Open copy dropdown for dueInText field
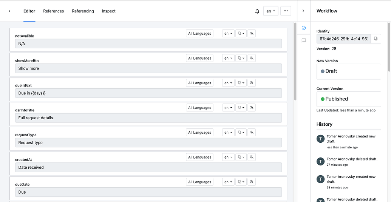This screenshot has height=202, width=391. click(x=241, y=83)
